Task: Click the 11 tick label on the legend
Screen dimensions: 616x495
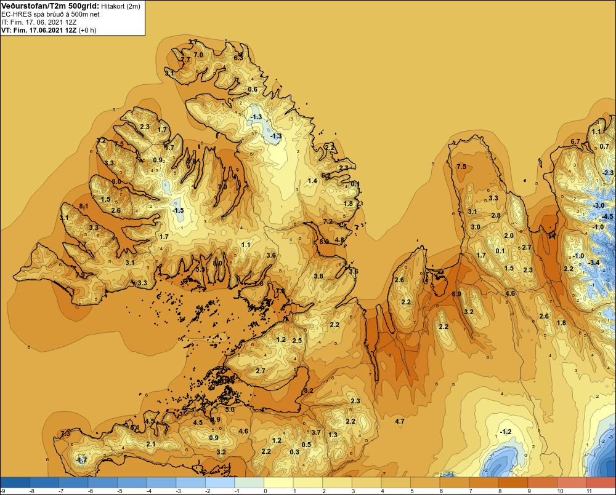Action: (x=589, y=491)
